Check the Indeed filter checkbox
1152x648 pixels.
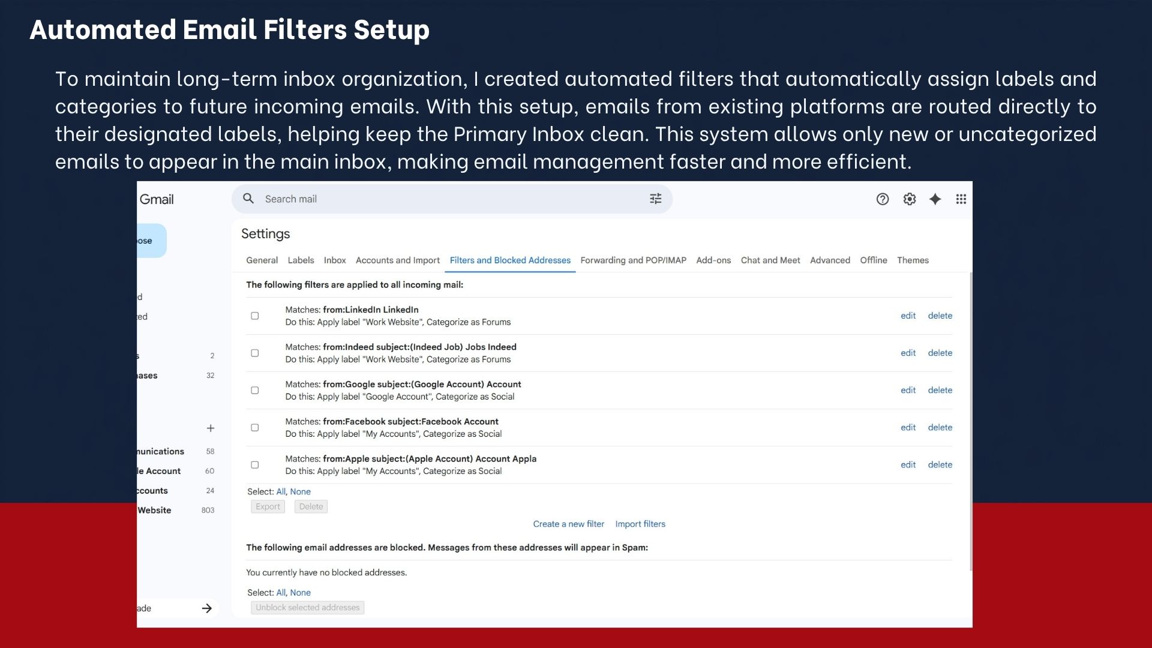click(255, 353)
